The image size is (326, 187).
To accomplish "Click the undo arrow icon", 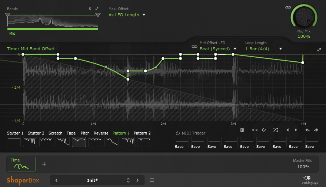I will pos(307,130).
